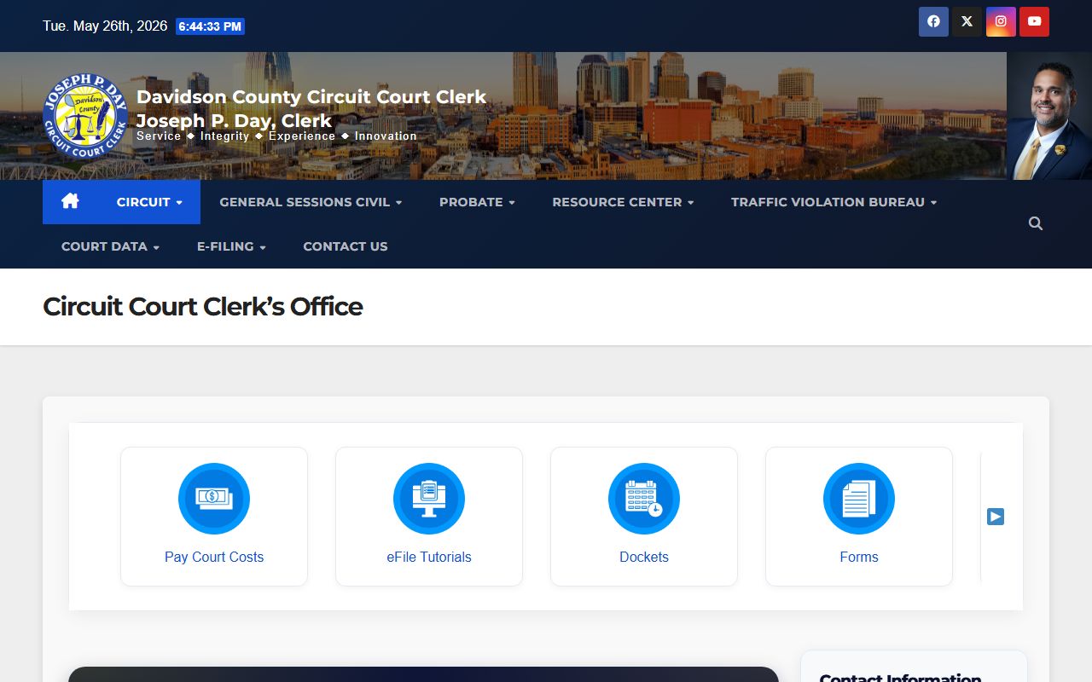Expand the Circuit dropdown menu
Viewport: 1092px width, 682px height.
149,202
